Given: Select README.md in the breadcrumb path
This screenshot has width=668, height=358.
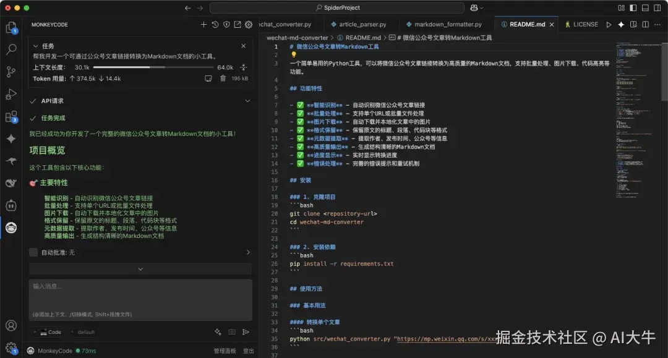Looking at the screenshot, I should pyautogui.click(x=363, y=38).
